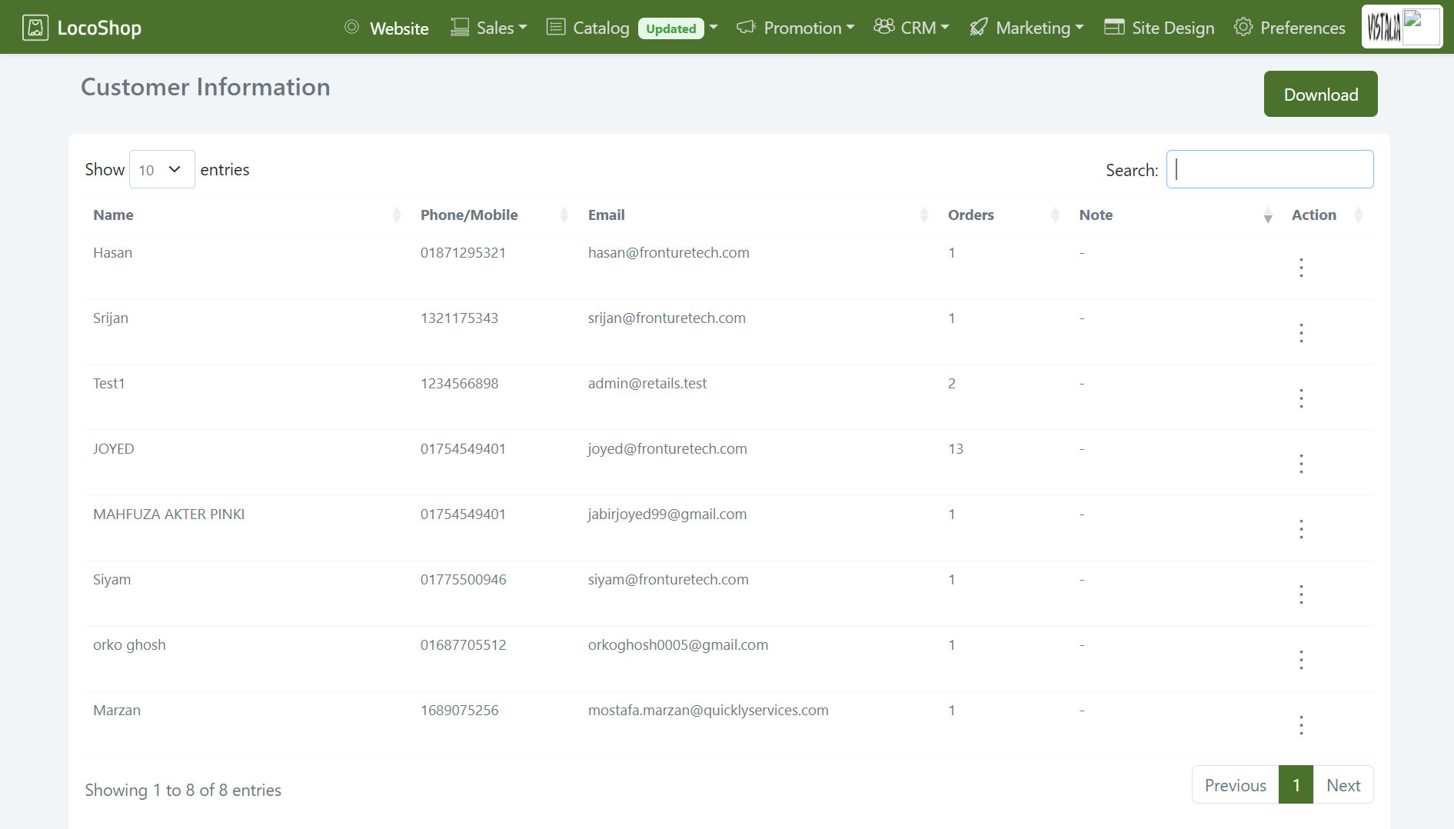Click the LocoShop logo icon
The height and width of the screenshot is (829, 1454).
pos(35,28)
